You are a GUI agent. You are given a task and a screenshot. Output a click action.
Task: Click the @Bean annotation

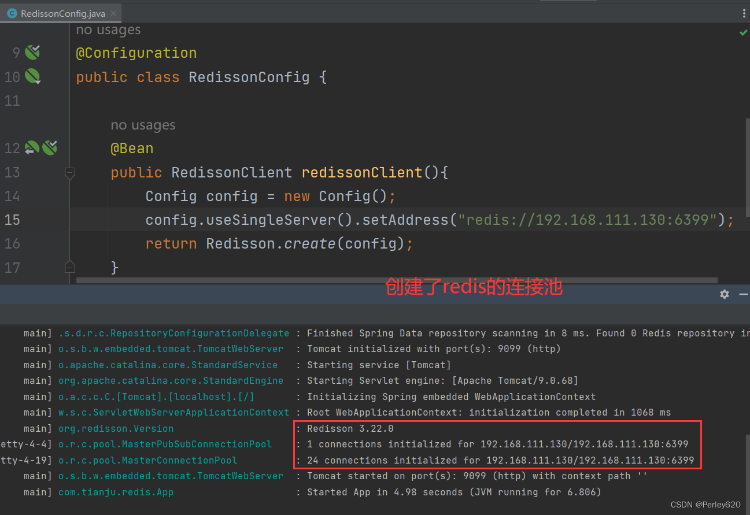tap(132, 149)
